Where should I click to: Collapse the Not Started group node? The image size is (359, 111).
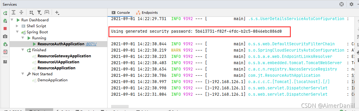[x=23, y=74]
